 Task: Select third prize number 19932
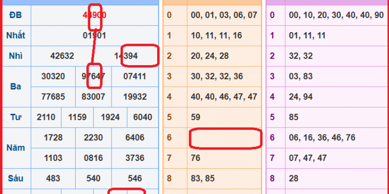(135, 97)
